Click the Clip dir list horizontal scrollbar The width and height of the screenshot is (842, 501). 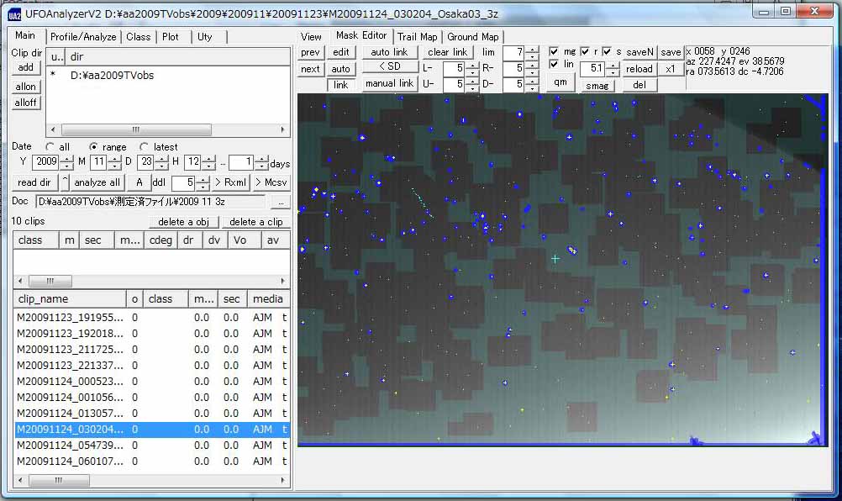point(134,129)
